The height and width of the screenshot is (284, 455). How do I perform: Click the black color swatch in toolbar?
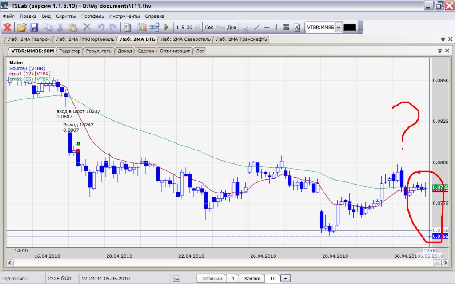pos(350,28)
